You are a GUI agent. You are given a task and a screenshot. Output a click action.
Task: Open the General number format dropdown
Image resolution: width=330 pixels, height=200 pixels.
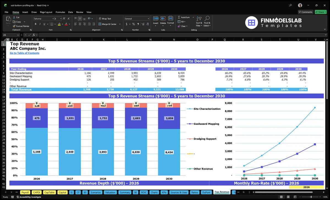point(148,19)
